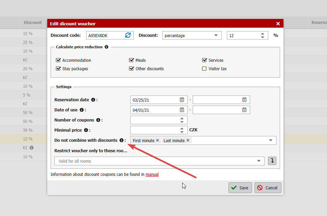Enable the Visitor tax checkbox

pyautogui.click(x=204, y=69)
